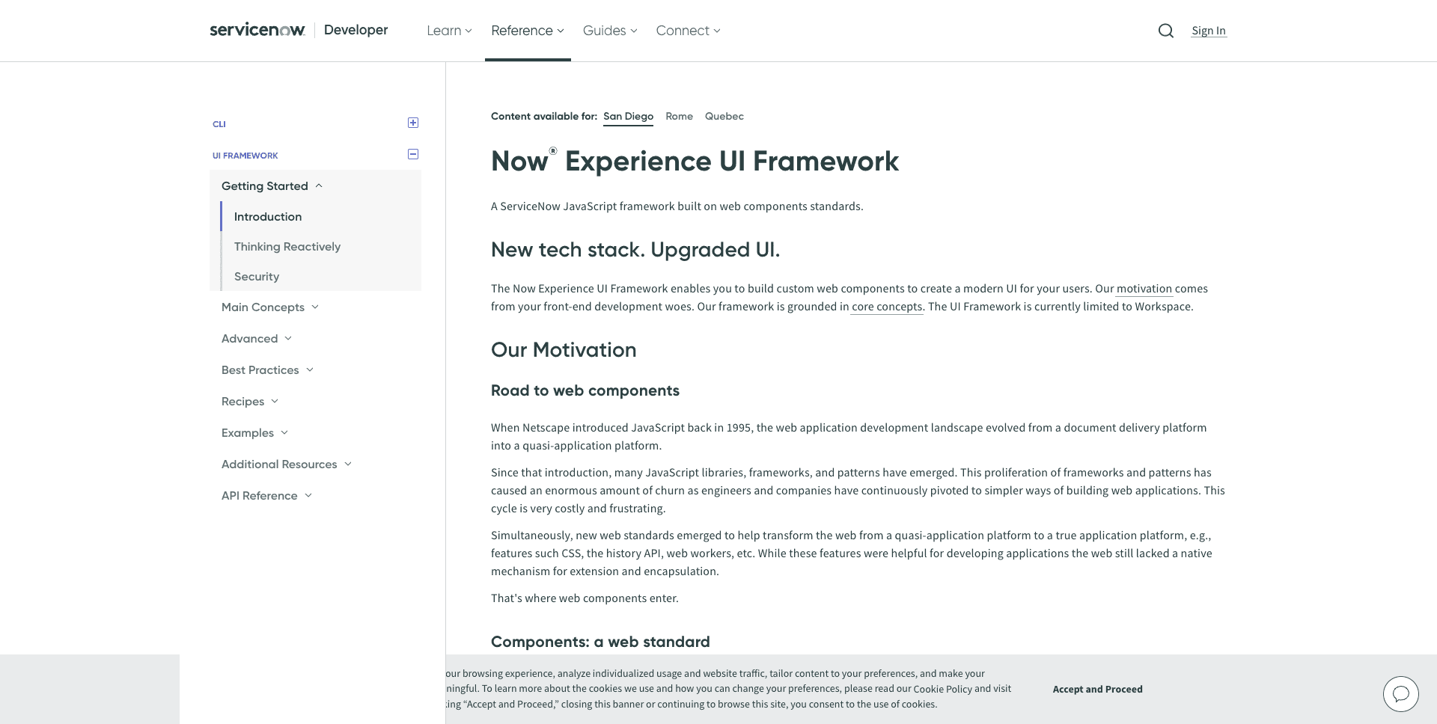This screenshot has width=1437, height=724.
Task: Click Accept and Proceed button
Action: pyautogui.click(x=1097, y=690)
